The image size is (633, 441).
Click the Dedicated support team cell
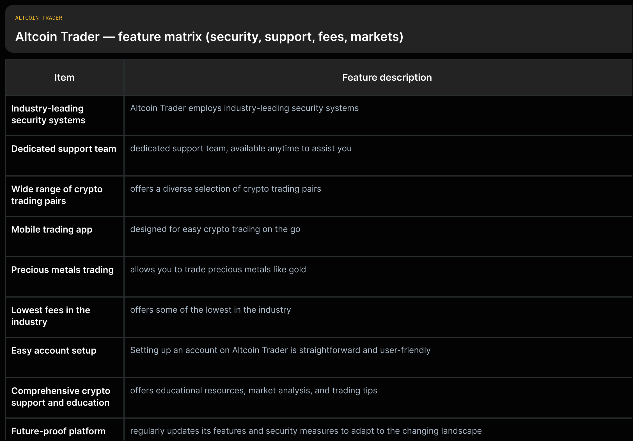pyautogui.click(x=65, y=156)
